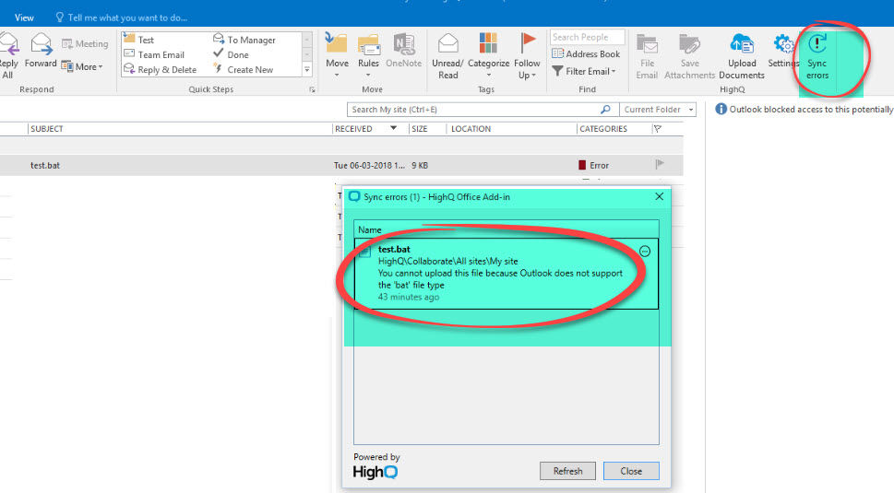Click the flag on test.bat row

(x=660, y=165)
